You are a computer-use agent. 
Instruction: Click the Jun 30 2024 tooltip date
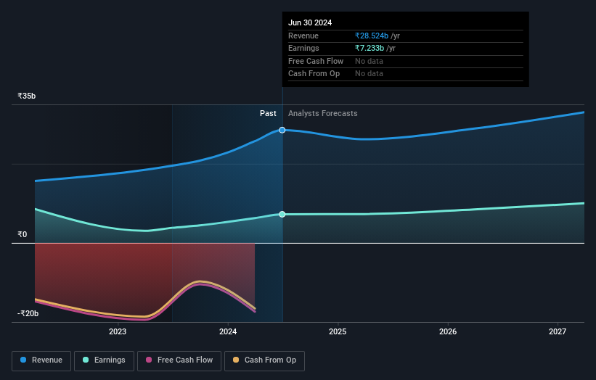pyautogui.click(x=310, y=22)
